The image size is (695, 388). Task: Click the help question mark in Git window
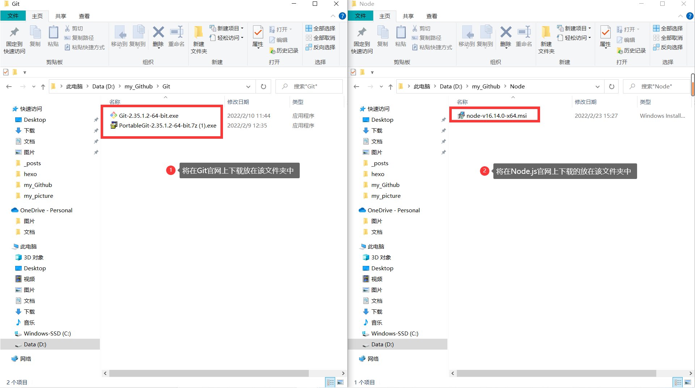click(342, 16)
